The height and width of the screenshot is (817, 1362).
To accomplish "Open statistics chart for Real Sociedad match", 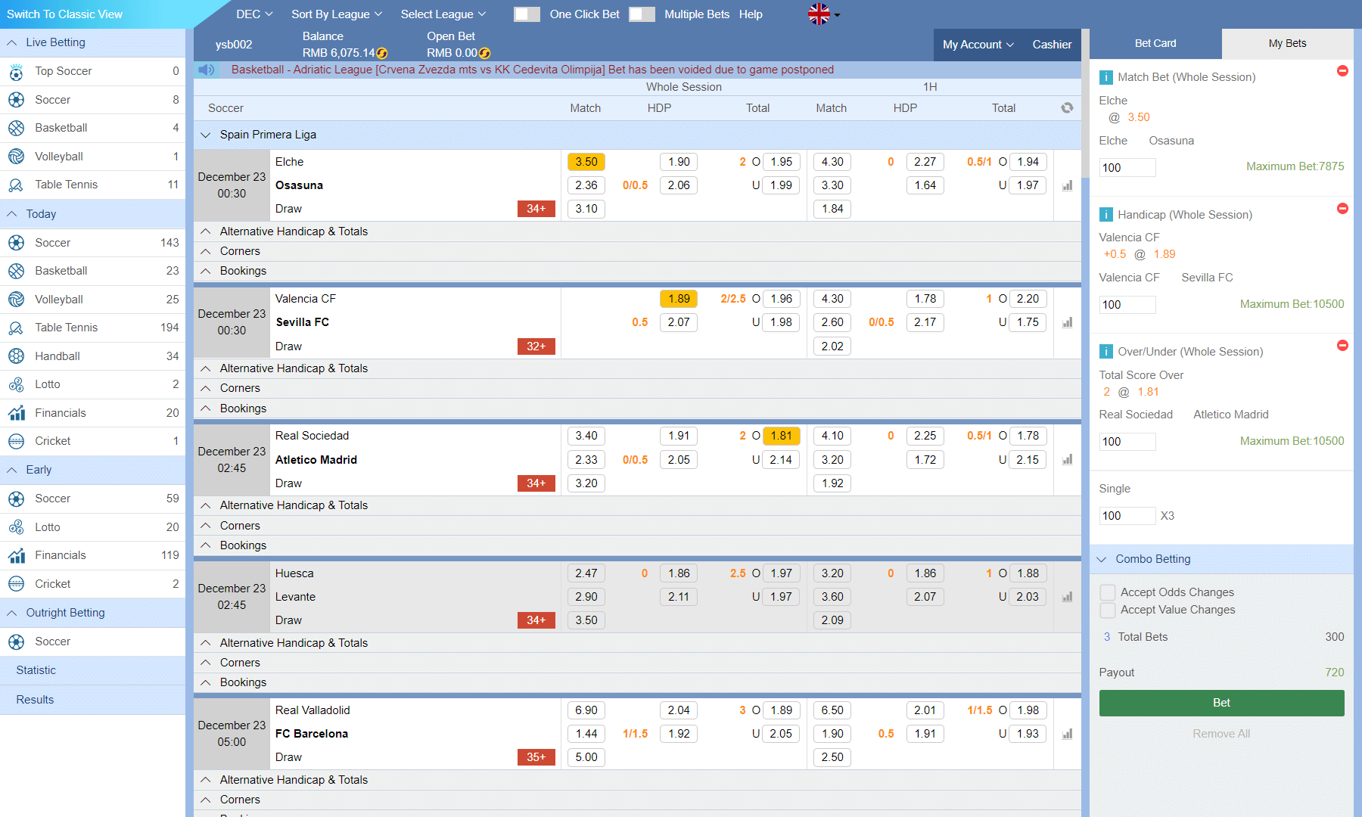I will [1067, 459].
